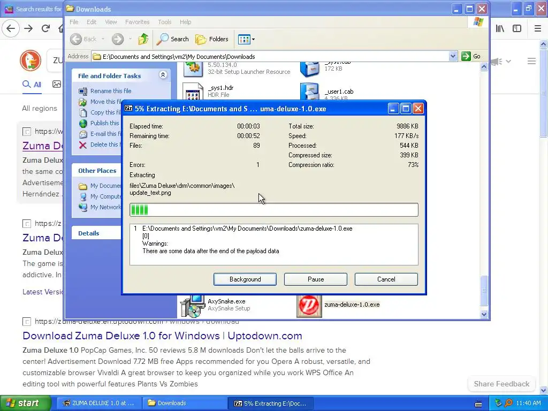Open the Edit menu in Downloads window
Screen dimensions: 548x411
tap(91, 22)
